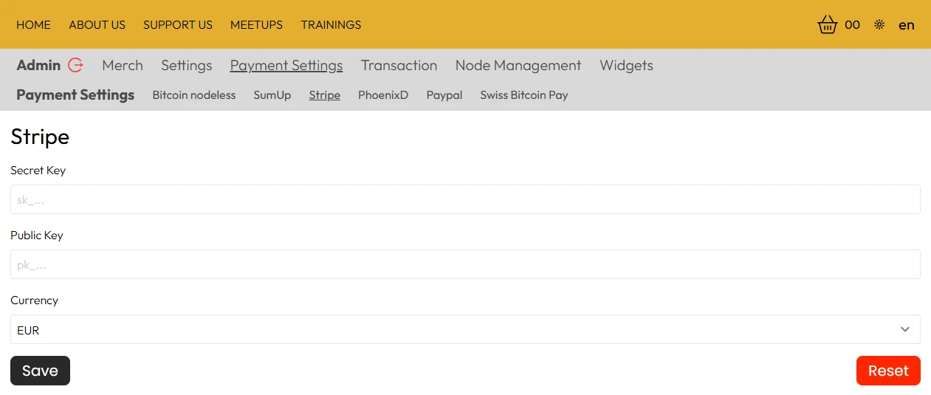Screen dimensions: 931x395
Task: Click the red admin logout icon
Action: 75,65
